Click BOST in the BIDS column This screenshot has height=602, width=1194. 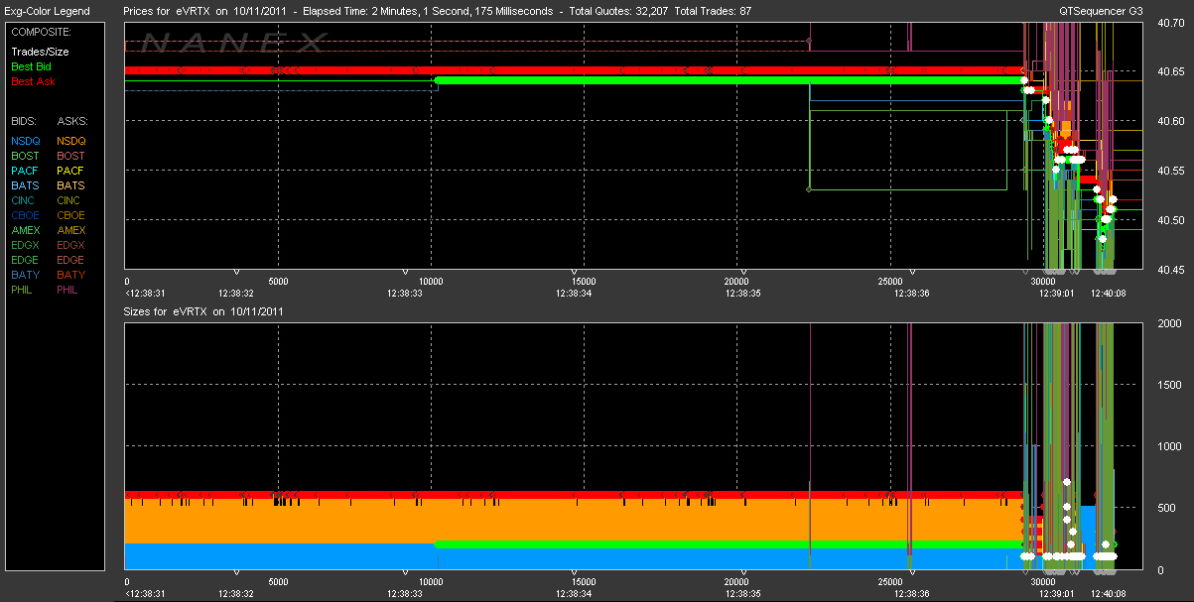[x=26, y=156]
